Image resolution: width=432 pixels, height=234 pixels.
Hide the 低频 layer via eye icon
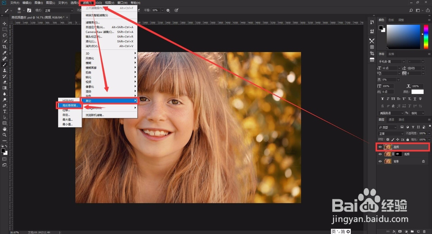click(380, 154)
